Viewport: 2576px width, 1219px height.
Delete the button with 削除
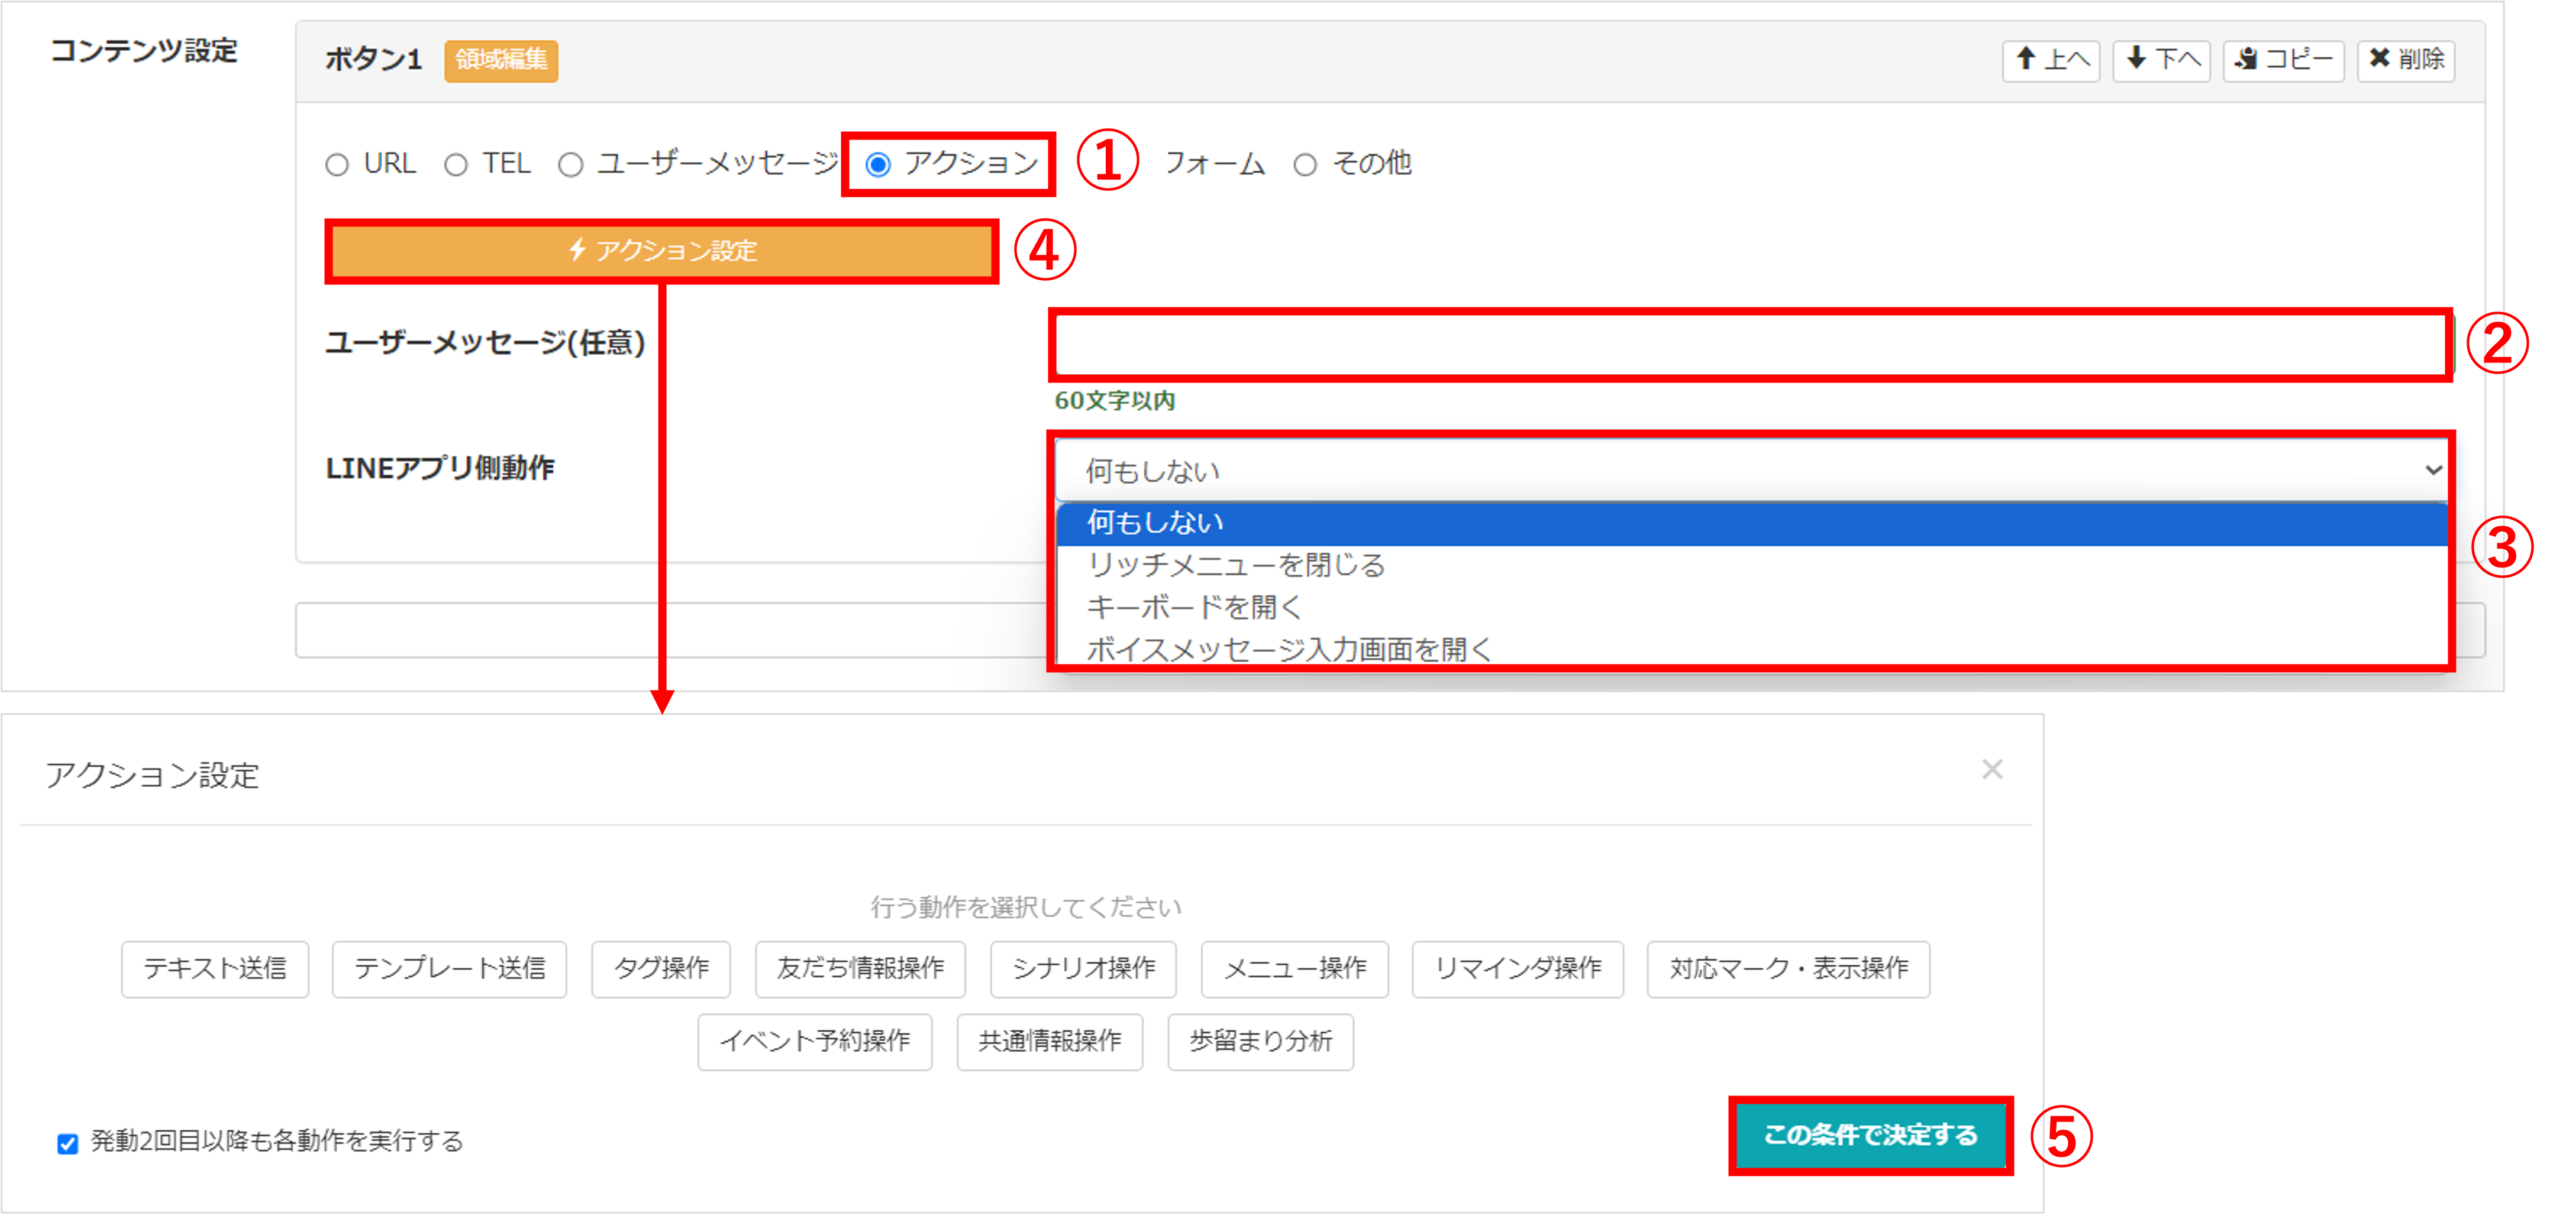tap(2406, 60)
